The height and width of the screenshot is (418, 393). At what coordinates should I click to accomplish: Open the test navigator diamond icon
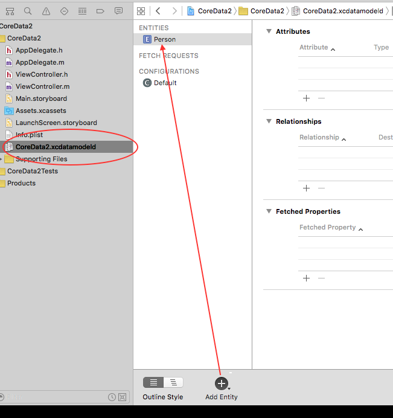coord(64,11)
